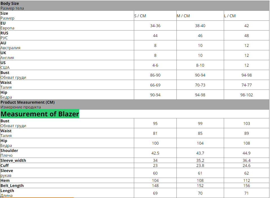Select hem '112' cell

click(247, 180)
